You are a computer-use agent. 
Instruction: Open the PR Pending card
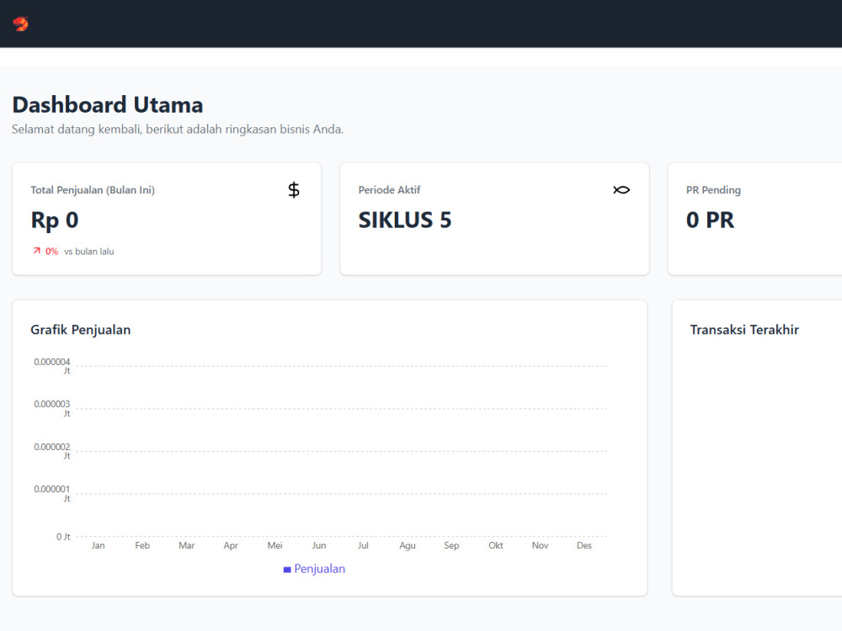755,219
